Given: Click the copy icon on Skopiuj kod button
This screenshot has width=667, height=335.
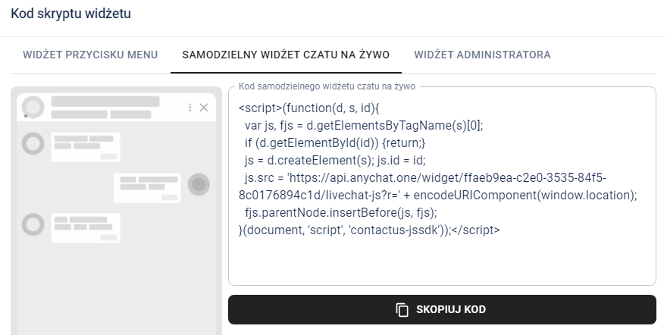Looking at the screenshot, I should (x=402, y=309).
